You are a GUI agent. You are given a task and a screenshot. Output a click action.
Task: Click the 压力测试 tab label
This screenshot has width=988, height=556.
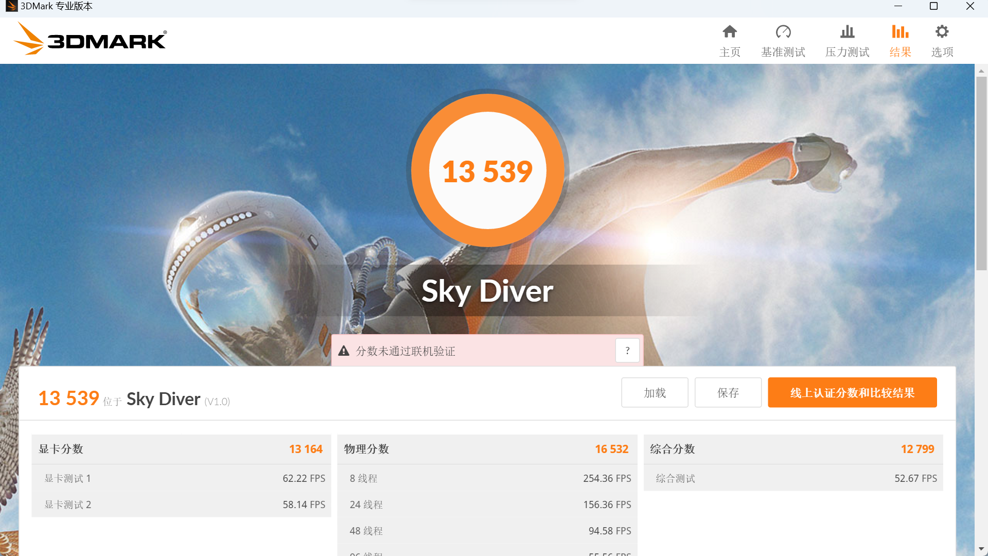point(847,52)
